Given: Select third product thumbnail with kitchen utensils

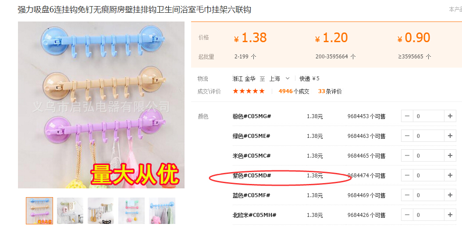Looking at the screenshot, I should (x=101, y=211).
